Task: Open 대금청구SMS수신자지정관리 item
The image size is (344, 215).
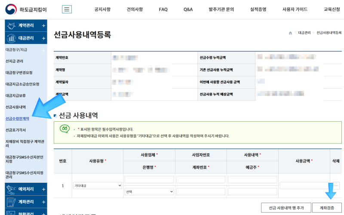Action: 25,175
